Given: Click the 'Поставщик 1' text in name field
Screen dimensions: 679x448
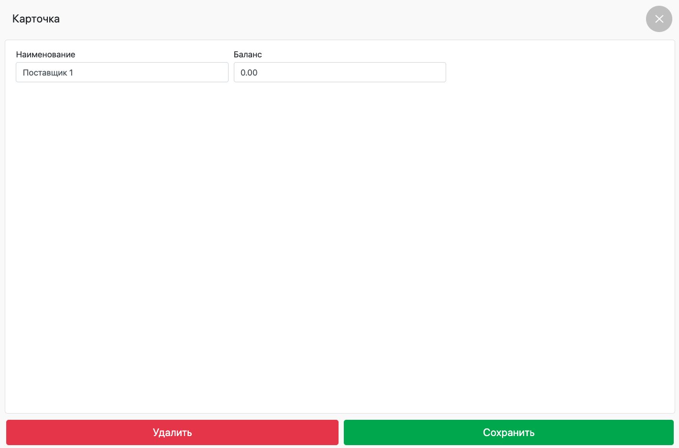Looking at the screenshot, I should pyautogui.click(x=48, y=73).
